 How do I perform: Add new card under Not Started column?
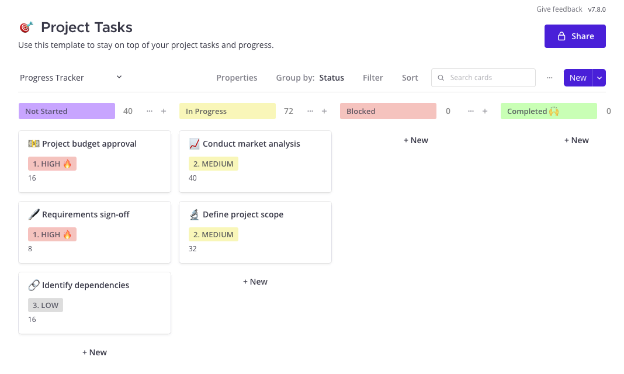pyautogui.click(x=95, y=352)
